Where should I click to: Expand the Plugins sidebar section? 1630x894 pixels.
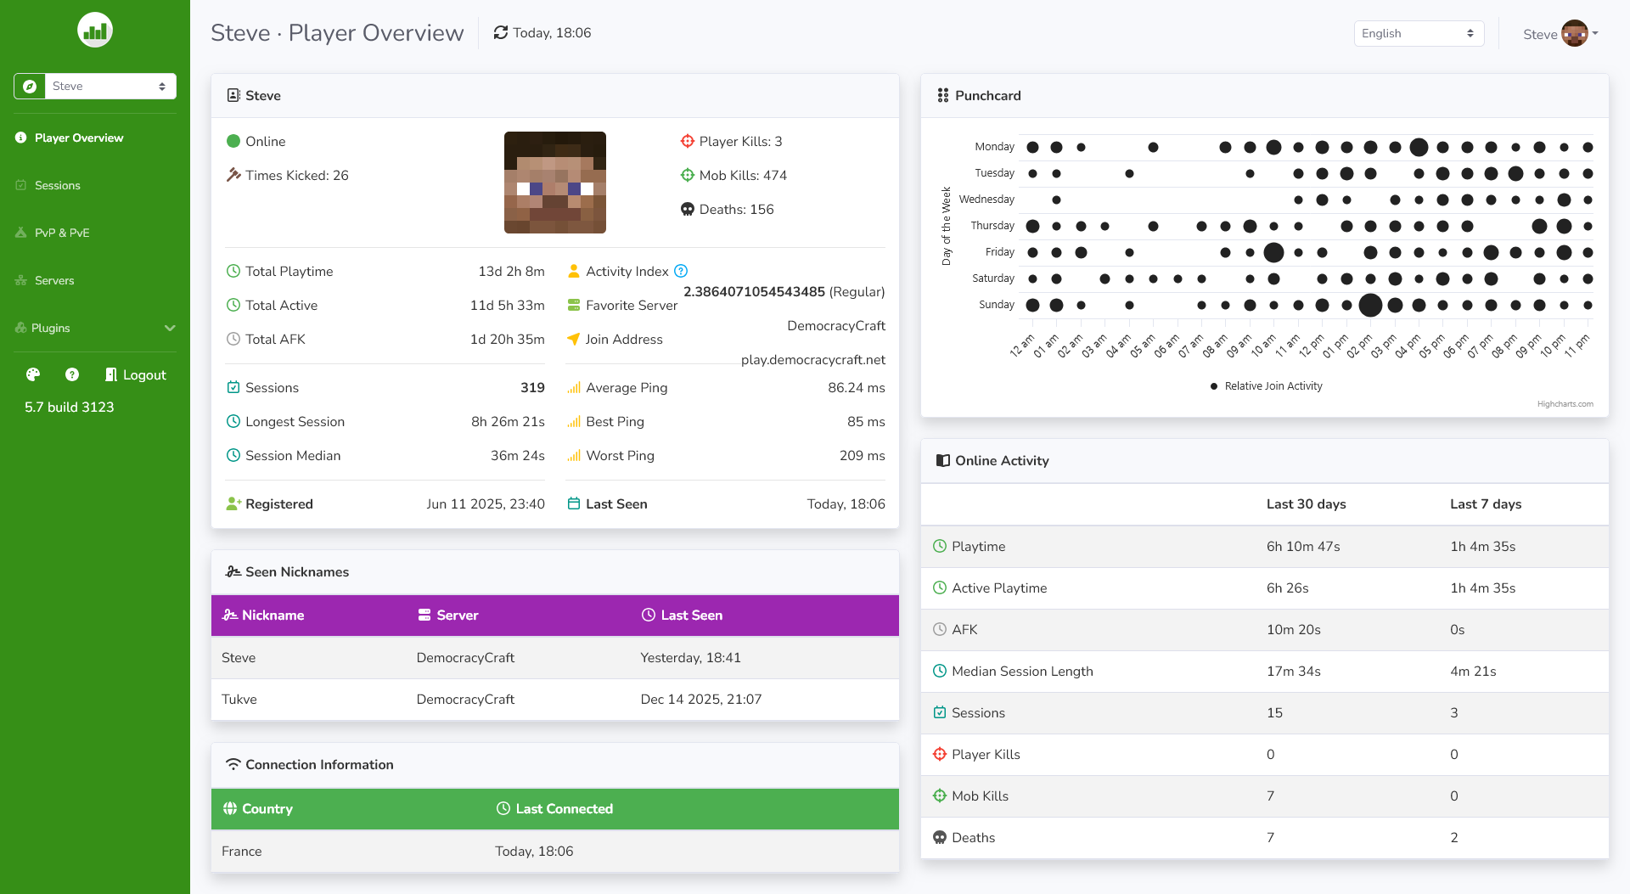click(x=95, y=328)
